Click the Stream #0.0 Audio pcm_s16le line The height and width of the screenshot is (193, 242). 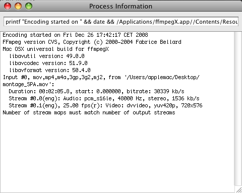[x=104, y=98]
